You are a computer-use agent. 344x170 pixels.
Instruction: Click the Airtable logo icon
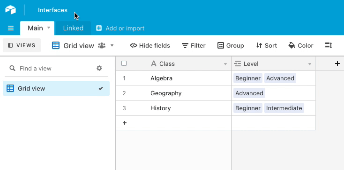pos(10,10)
